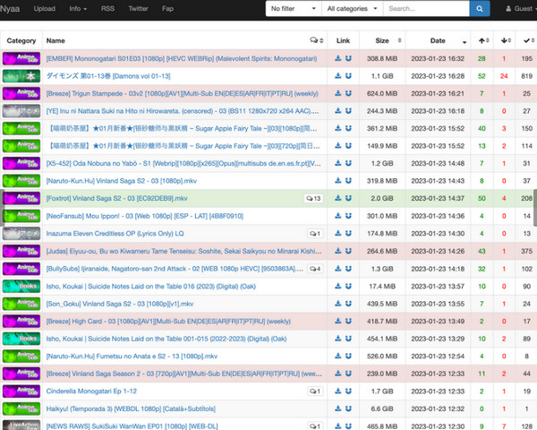Sort by seeders up-arrow column
This screenshot has height=430, width=537.
[482, 40]
